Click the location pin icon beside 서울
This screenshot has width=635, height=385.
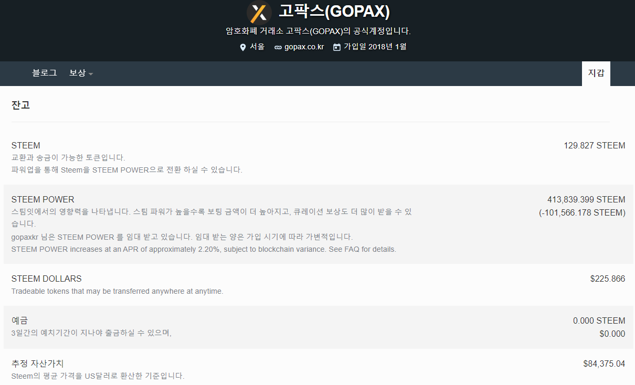[242, 47]
